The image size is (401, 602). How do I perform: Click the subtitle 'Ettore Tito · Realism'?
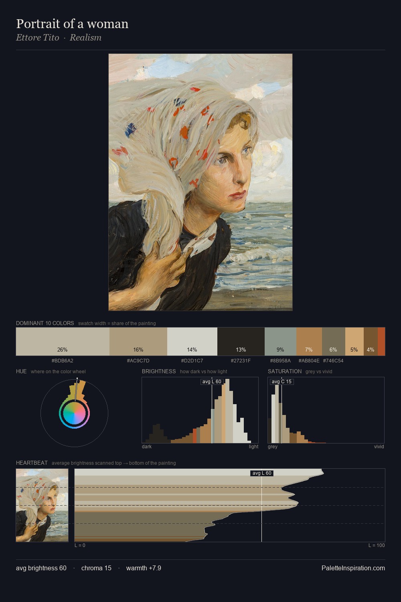click(59, 38)
